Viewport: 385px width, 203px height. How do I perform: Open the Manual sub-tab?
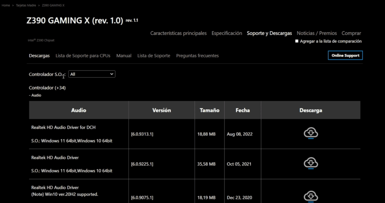(x=124, y=56)
